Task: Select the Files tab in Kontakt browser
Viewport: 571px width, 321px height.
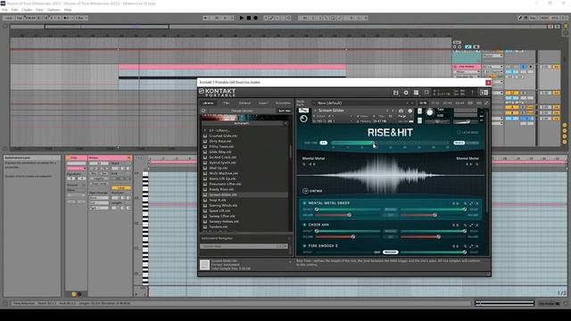Action: 226,103
